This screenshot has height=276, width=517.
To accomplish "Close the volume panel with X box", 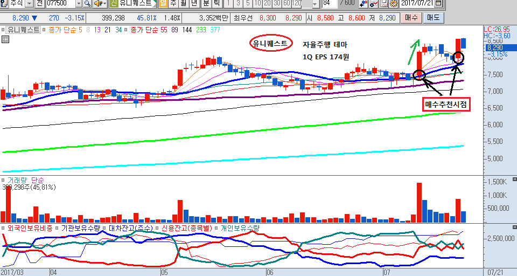I will coord(514,179).
